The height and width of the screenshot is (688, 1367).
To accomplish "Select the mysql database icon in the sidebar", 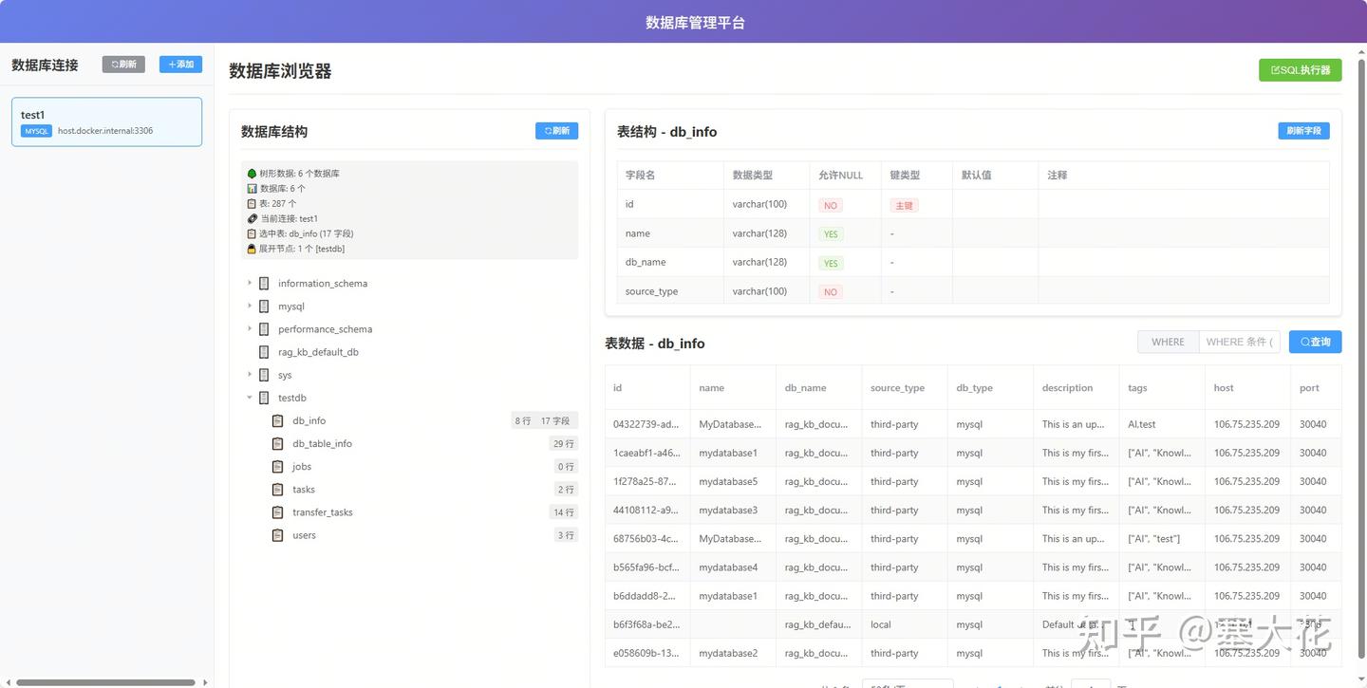I will tap(263, 306).
